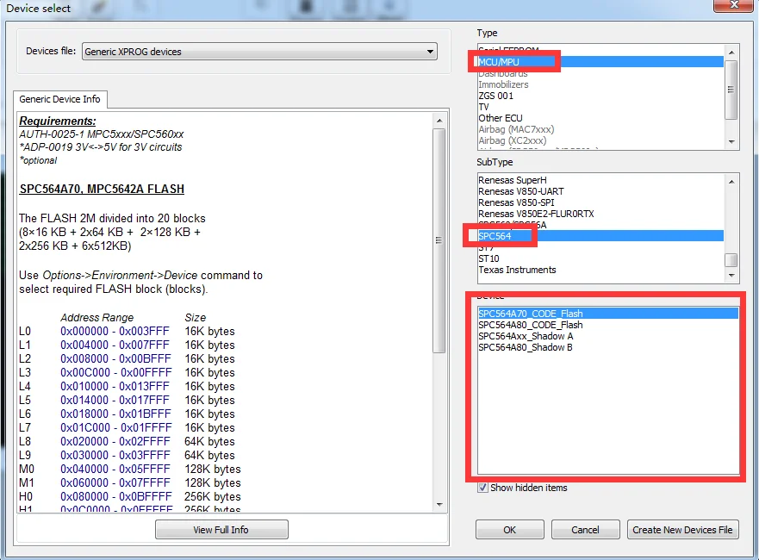Select Immobilizers in Type list
This screenshot has width=759, height=560.
pos(600,84)
